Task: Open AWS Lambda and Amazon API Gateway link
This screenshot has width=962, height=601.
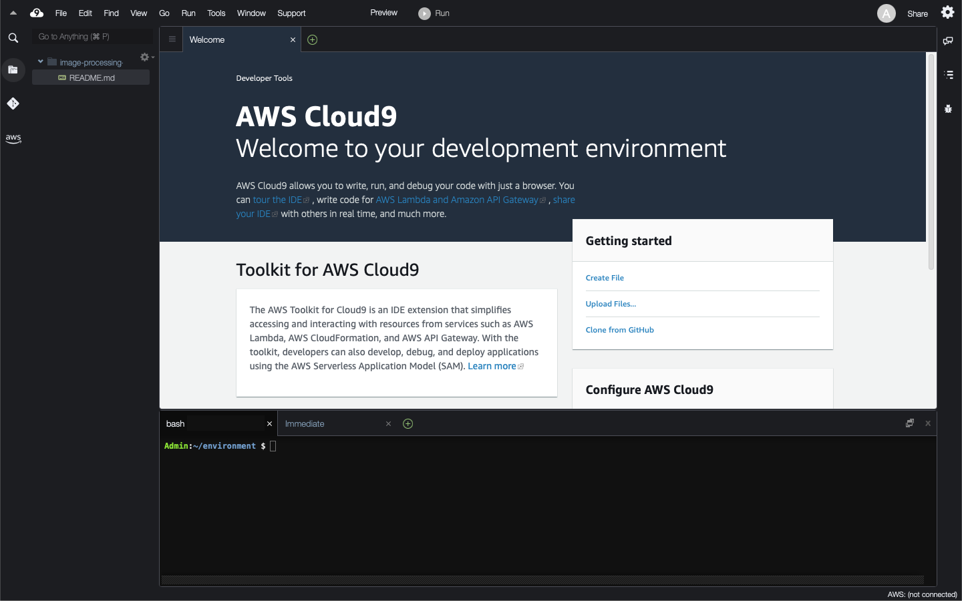Action: tap(460, 200)
